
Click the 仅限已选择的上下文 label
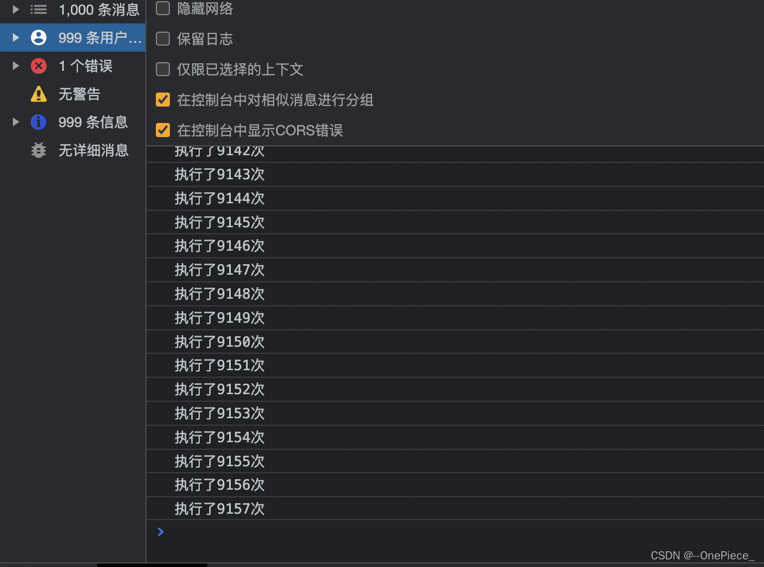pyautogui.click(x=240, y=69)
